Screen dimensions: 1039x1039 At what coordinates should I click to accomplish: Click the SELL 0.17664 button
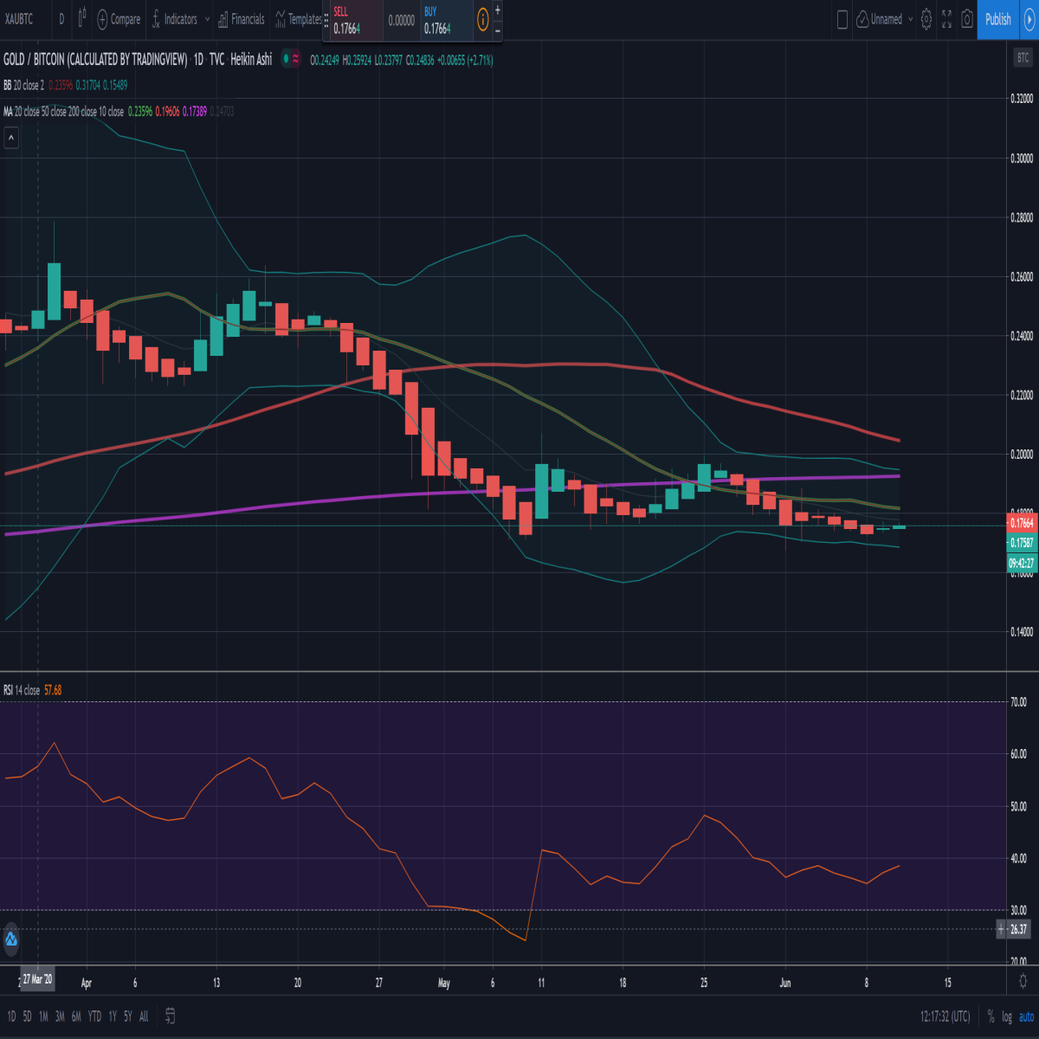point(355,21)
